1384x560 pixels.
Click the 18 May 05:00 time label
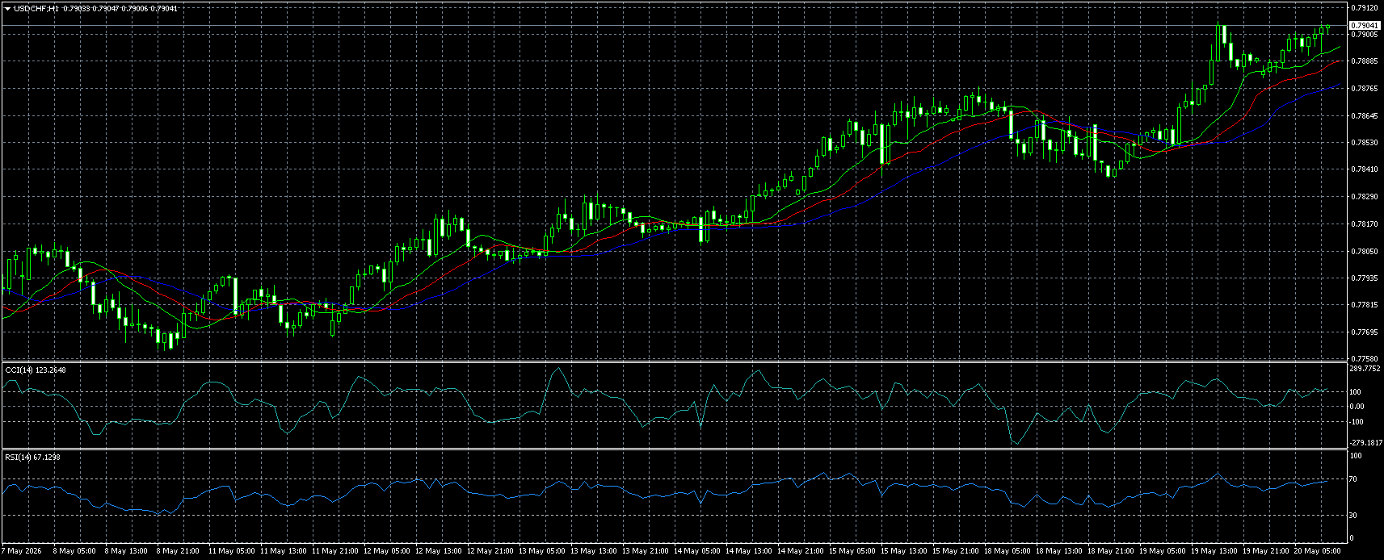point(1008,551)
